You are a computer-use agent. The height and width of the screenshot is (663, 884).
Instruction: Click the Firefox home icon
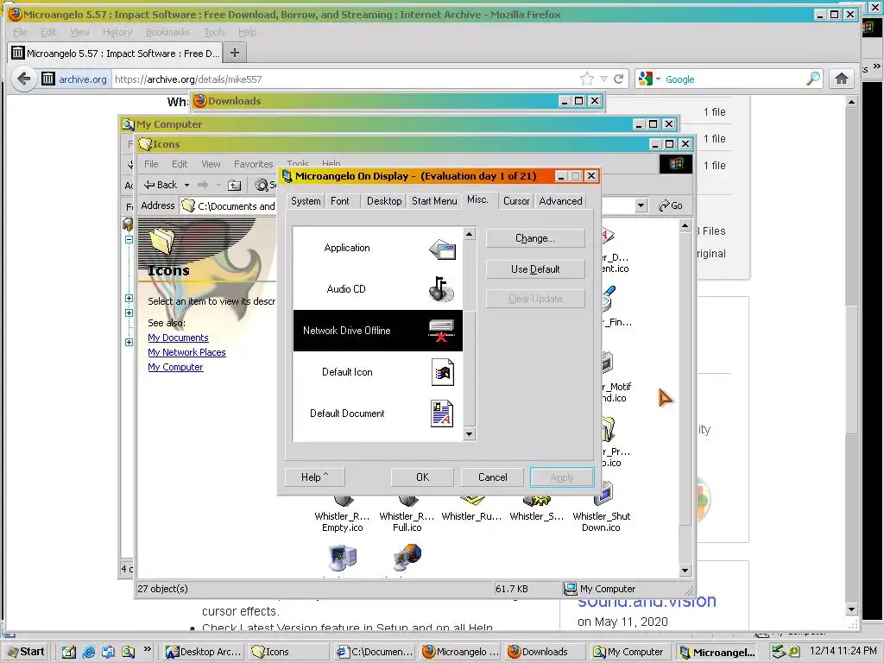pyautogui.click(x=841, y=79)
